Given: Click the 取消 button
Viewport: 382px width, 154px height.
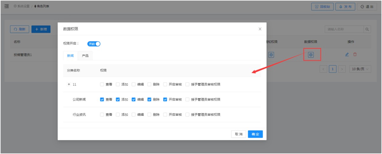Looking at the screenshot, I should (239, 134).
